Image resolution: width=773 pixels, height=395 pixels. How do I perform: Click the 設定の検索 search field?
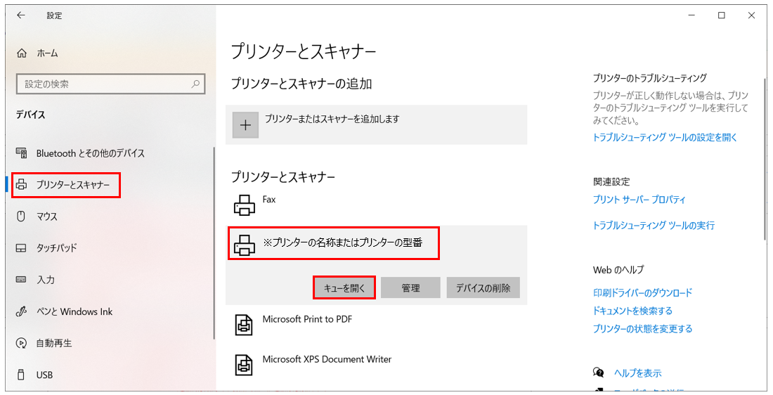click(x=111, y=84)
